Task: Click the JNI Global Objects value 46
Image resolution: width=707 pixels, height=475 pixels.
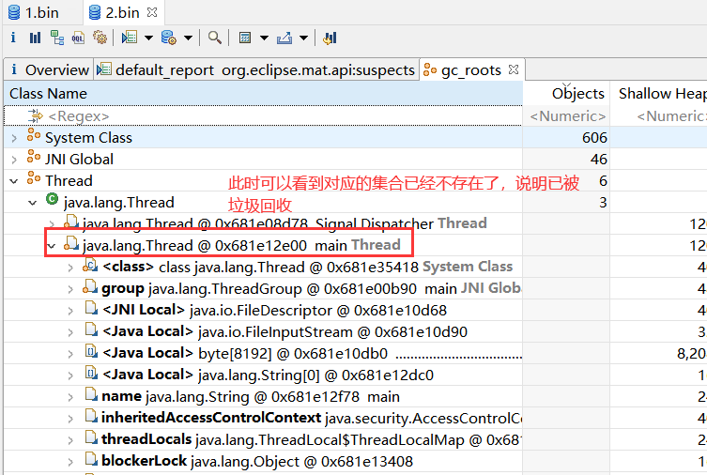Action: [598, 159]
